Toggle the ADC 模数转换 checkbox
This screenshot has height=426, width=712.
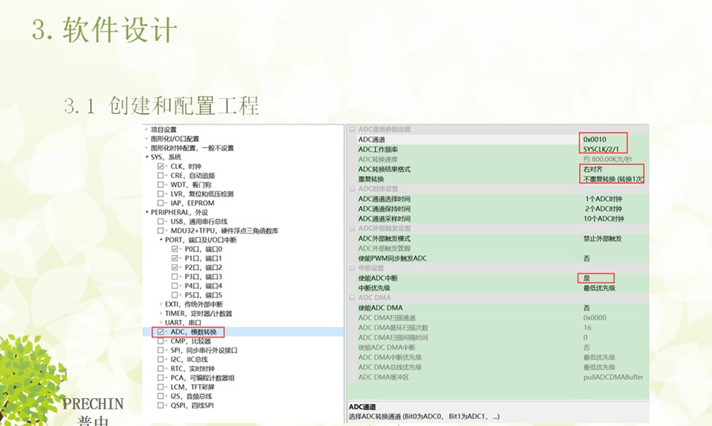(161, 332)
